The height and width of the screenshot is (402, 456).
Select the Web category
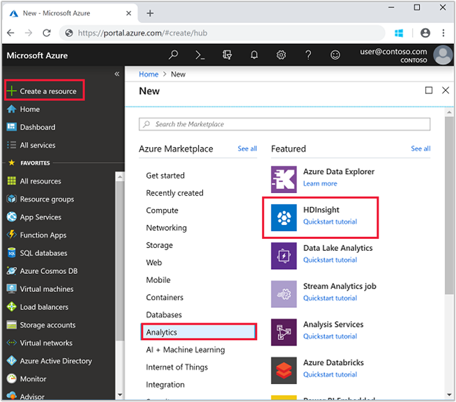(154, 263)
